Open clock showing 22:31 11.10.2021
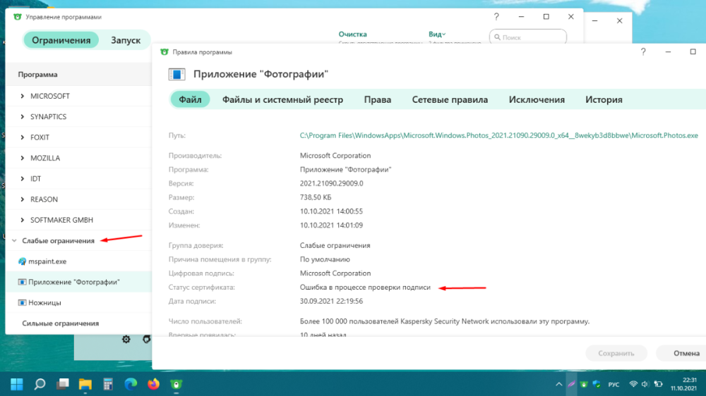The height and width of the screenshot is (396, 706). 684,384
